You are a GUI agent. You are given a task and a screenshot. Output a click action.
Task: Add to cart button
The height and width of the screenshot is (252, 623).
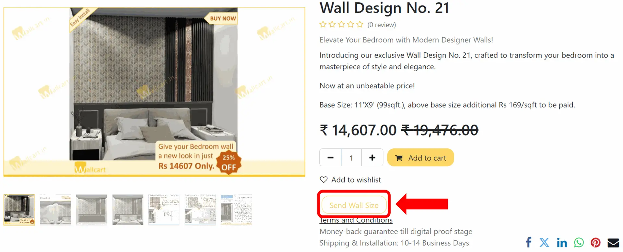421,158
